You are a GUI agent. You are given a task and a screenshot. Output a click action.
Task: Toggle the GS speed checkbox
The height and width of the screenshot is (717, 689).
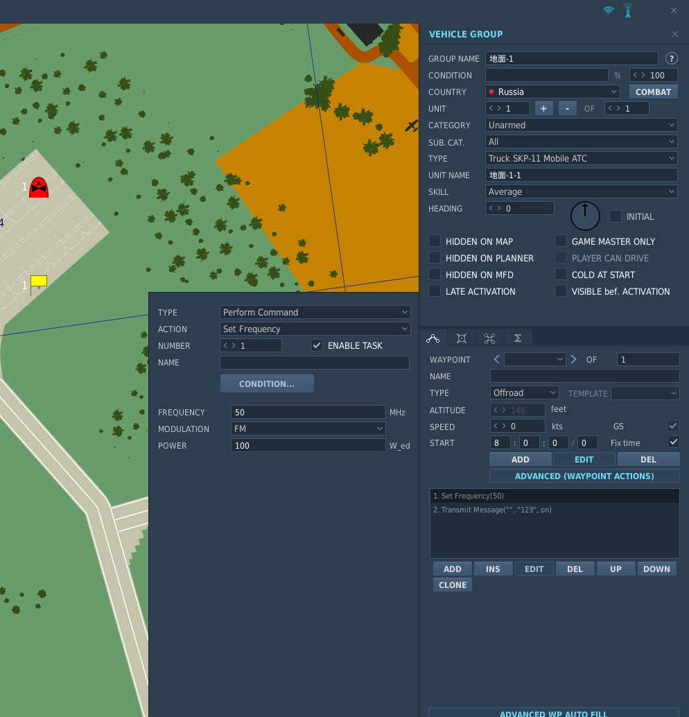click(x=673, y=426)
